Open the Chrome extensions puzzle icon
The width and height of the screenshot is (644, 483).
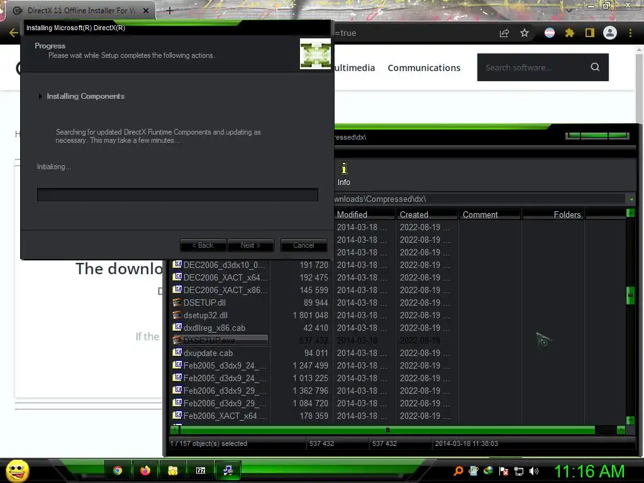[570, 33]
